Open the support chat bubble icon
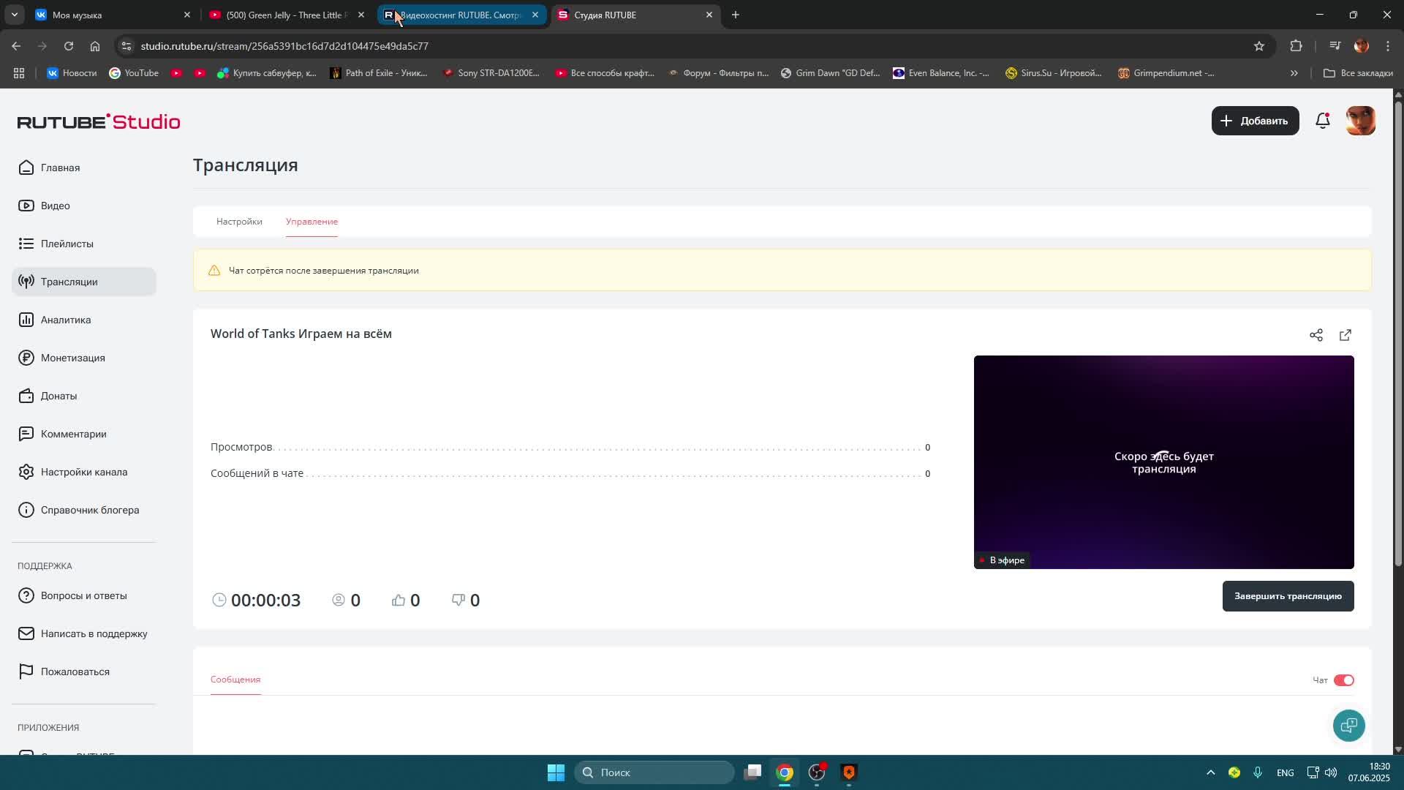 pos(1348,725)
